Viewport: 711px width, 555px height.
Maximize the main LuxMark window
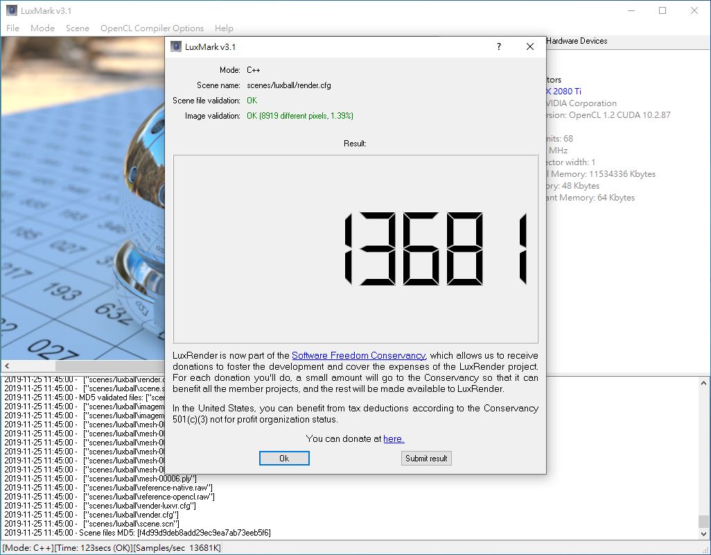coord(662,10)
